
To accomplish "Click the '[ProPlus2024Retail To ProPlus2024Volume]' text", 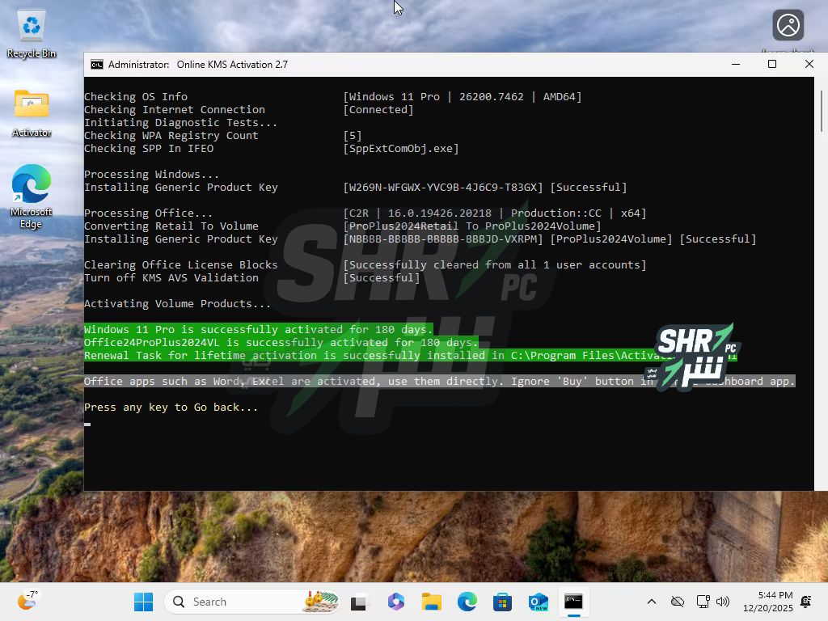I will [472, 226].
